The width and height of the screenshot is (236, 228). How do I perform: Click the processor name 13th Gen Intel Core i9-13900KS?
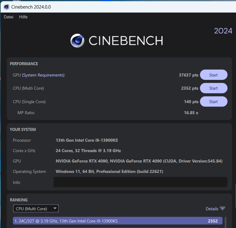tap(87, 140)
